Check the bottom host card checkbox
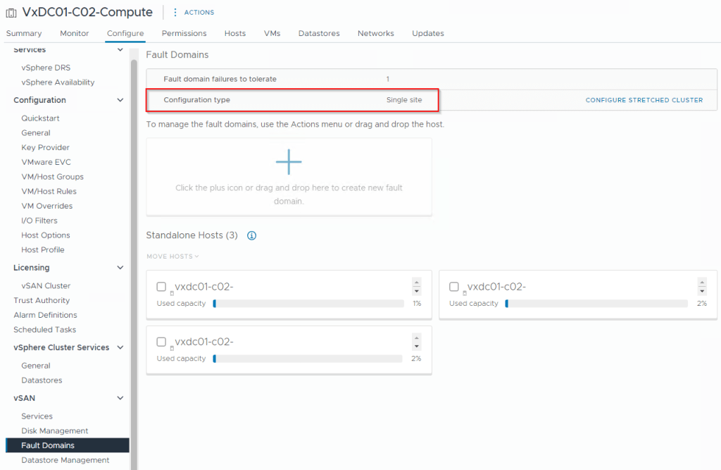 161,342
